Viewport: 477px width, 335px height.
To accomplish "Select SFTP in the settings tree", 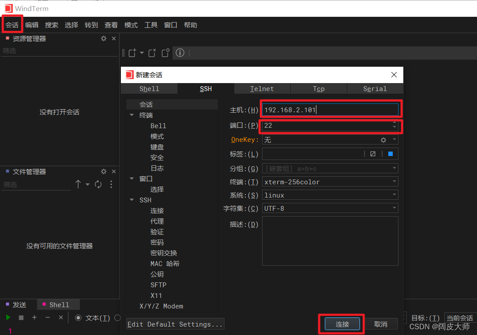I will click(x=158, y=285).
